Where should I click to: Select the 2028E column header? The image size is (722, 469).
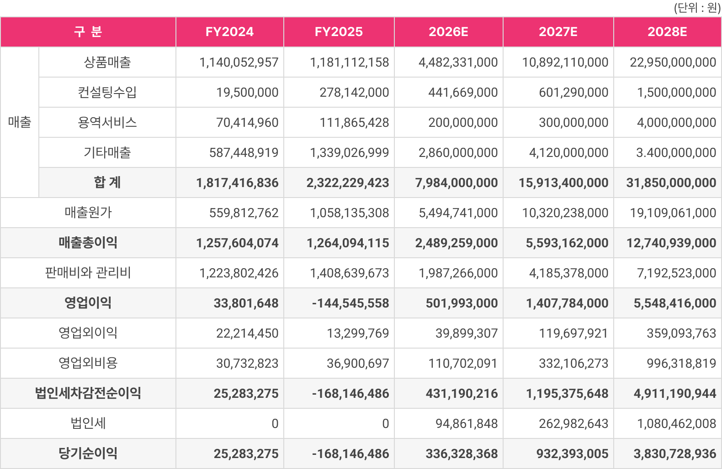pos(667,32)
